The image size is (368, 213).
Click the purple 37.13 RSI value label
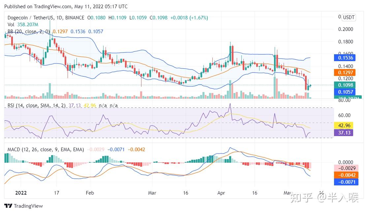pos(344,132)
